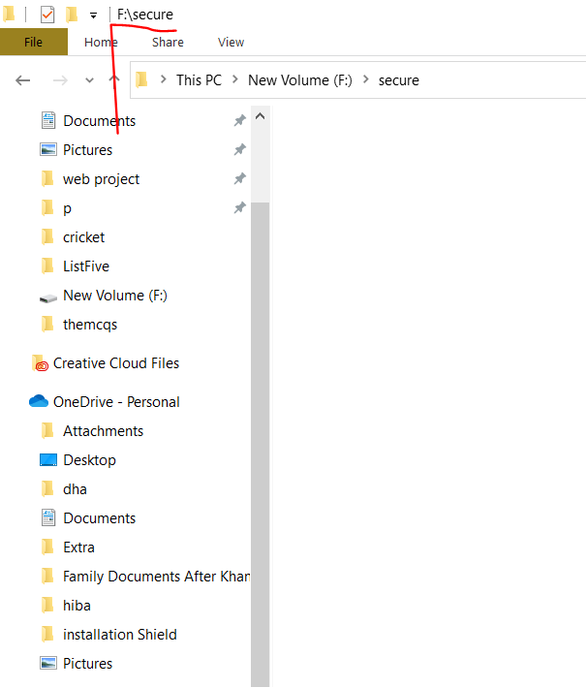This screenshot has height=688, width=586.
Task: Click the folder icon in address bar
Action: pos(141,79)
